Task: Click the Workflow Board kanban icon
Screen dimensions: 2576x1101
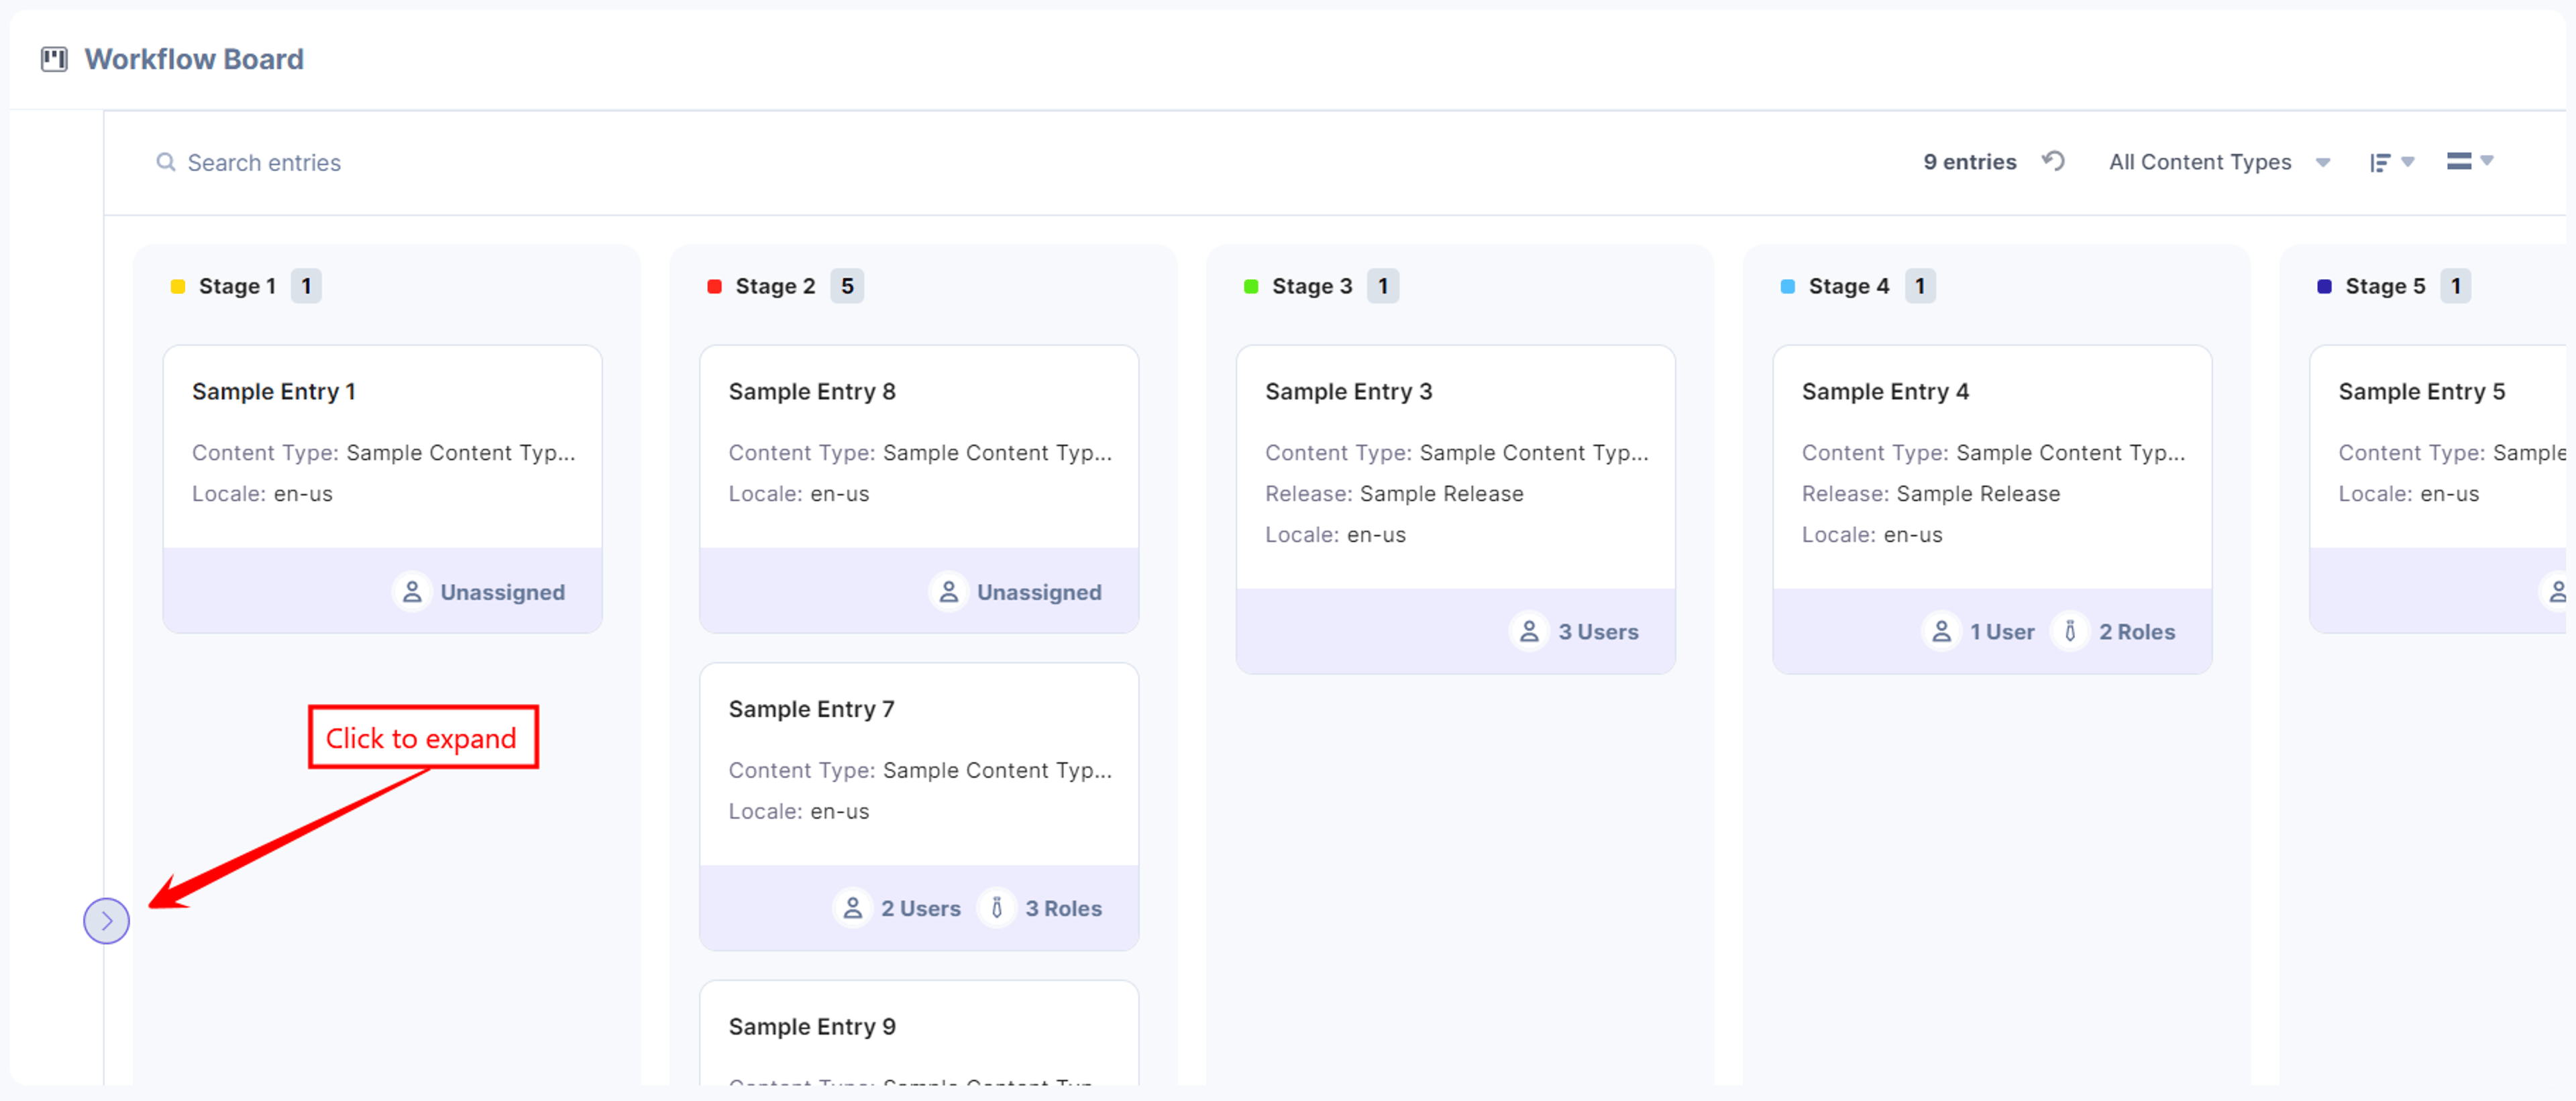Action: [54, 60]
